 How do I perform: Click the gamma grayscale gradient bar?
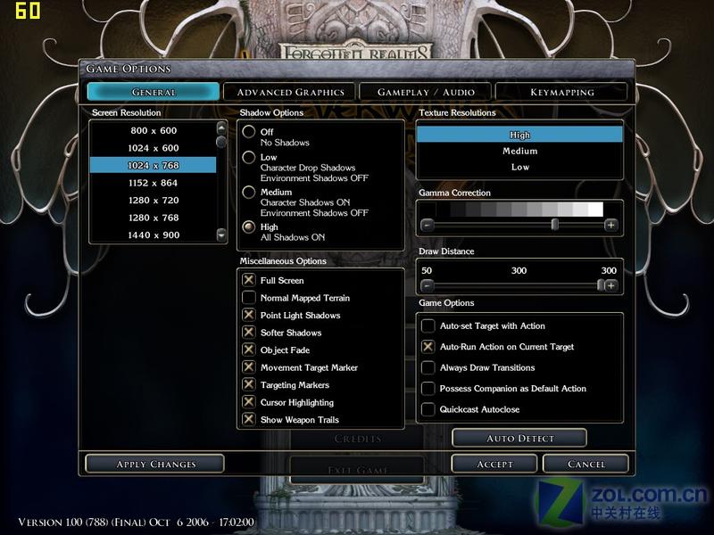point(519,210)
